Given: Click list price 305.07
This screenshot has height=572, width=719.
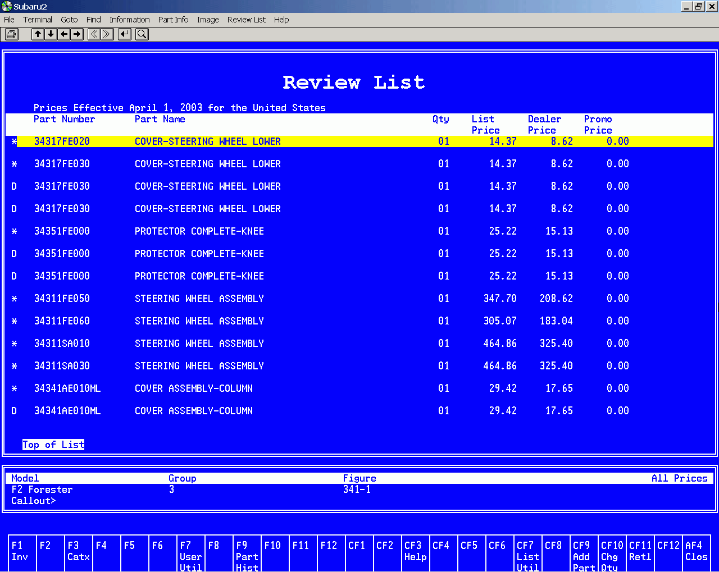Looking at the screenshot, I should coord(500,321).
